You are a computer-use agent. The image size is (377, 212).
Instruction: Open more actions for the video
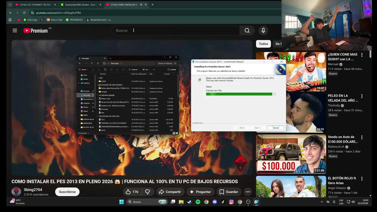coord(248,192)
